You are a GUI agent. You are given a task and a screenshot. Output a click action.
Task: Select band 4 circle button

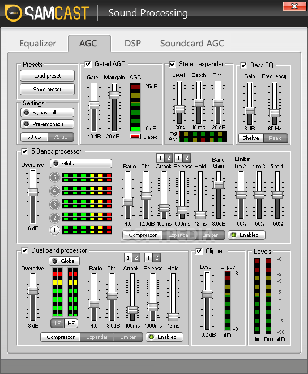click(x=54, y=191)
